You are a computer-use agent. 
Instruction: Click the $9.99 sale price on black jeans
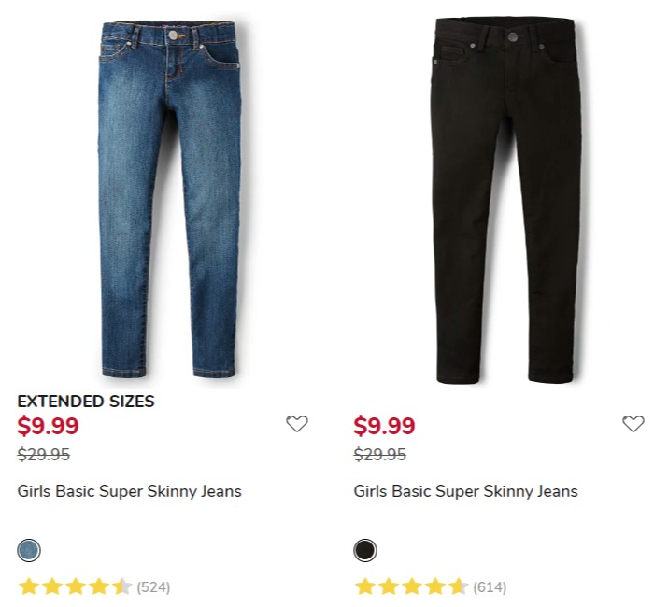384,426
